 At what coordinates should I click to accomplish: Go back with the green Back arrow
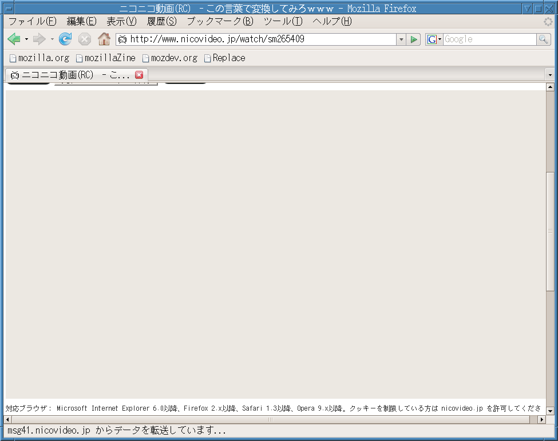[x=14, y=39]
